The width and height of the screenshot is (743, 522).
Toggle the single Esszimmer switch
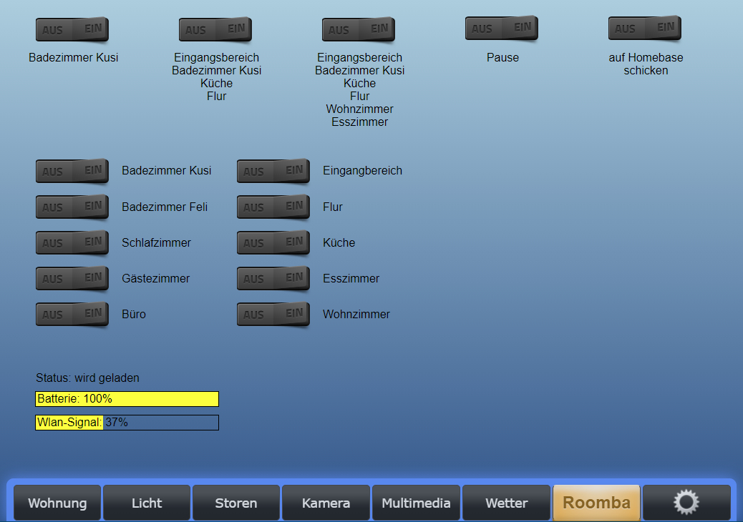click(273, 278)
